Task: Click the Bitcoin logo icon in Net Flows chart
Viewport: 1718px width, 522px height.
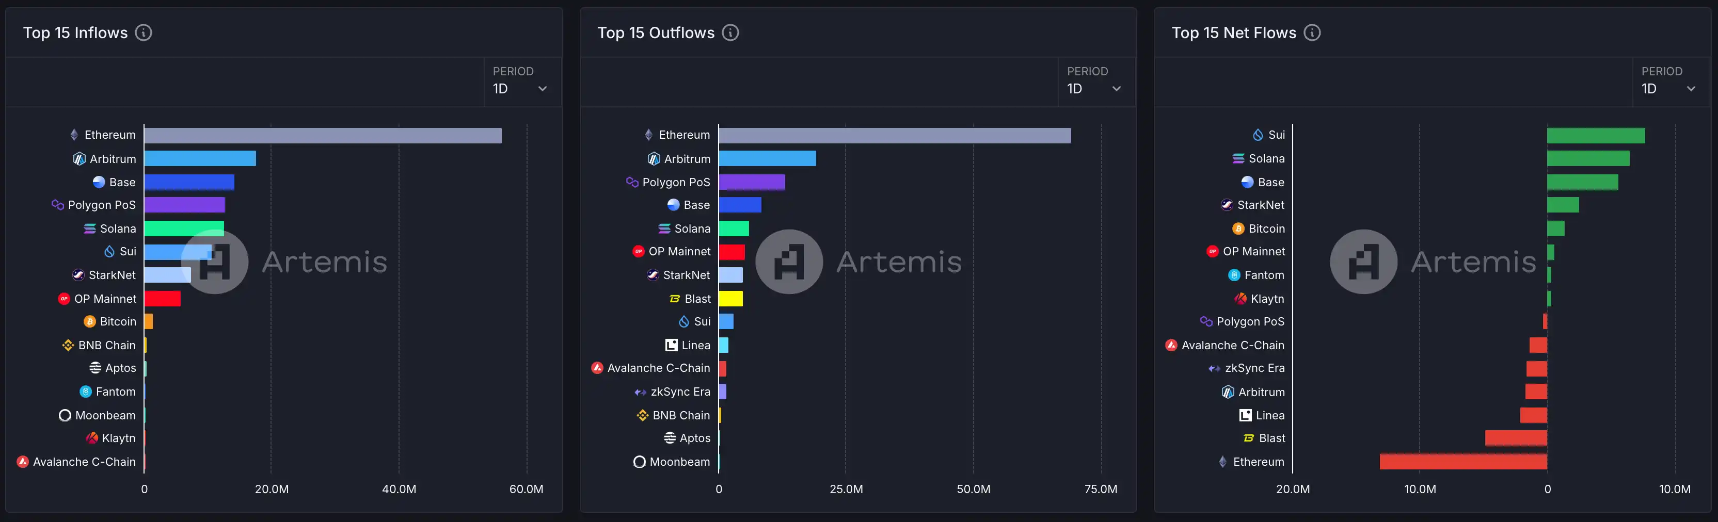Action: (1238, 229)
